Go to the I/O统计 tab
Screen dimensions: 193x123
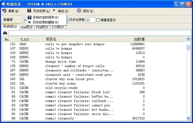(58, 27)
